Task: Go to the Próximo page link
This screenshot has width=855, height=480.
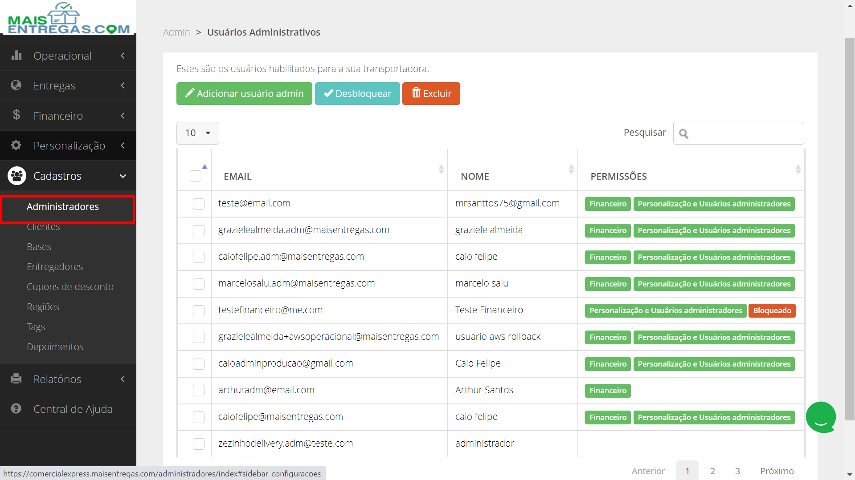Action: 777,471
